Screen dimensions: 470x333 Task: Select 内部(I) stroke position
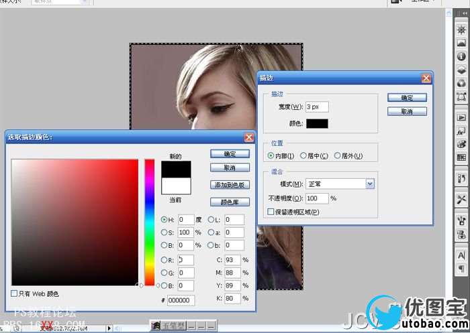pyautogui.click(x=271, y=155)
